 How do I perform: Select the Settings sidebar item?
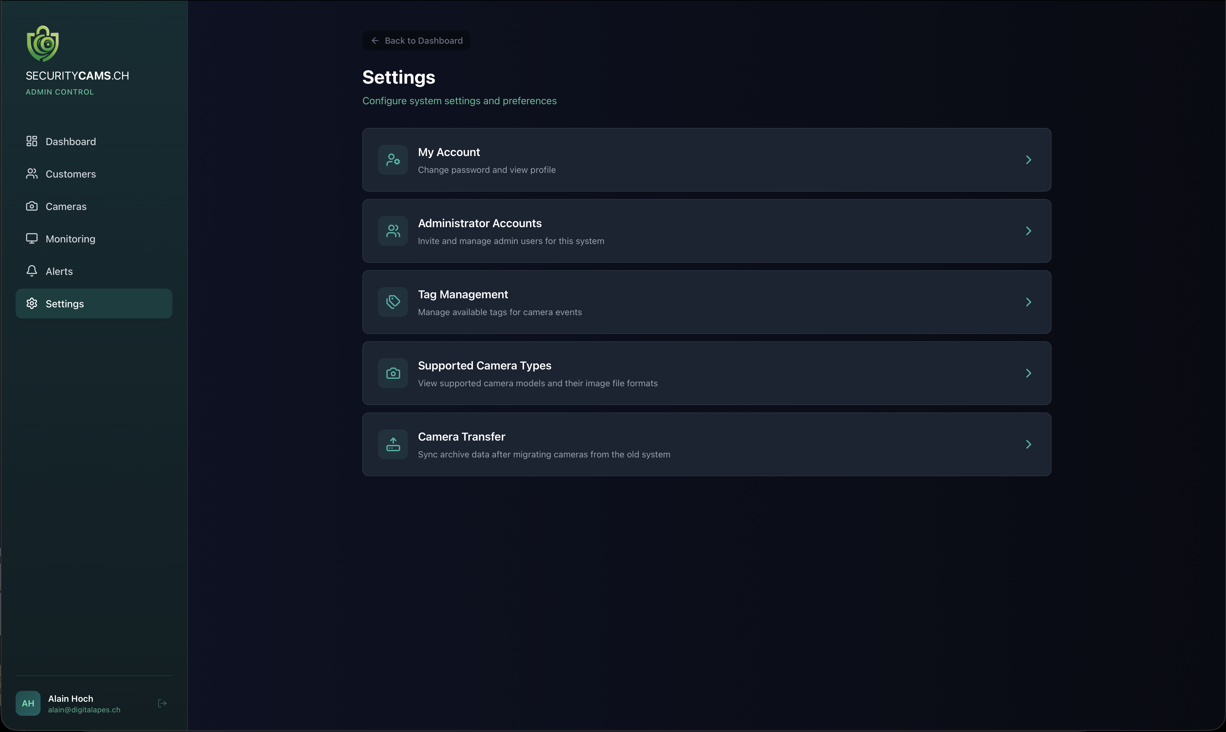tap(65, 304)
